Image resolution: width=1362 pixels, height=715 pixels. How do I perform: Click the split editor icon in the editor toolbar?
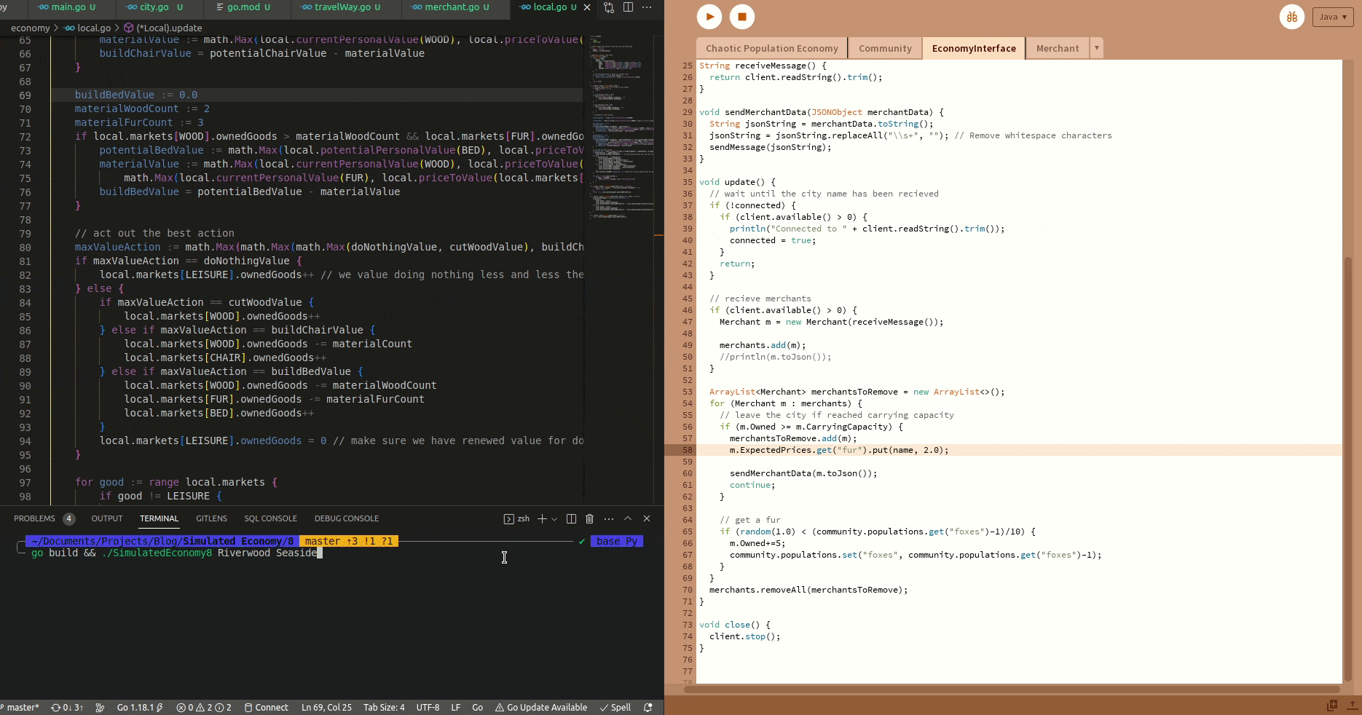pyautogui.click(x=628, y=7)
